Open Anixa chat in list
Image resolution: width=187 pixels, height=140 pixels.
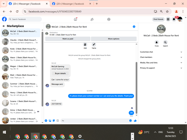[21, 111]
